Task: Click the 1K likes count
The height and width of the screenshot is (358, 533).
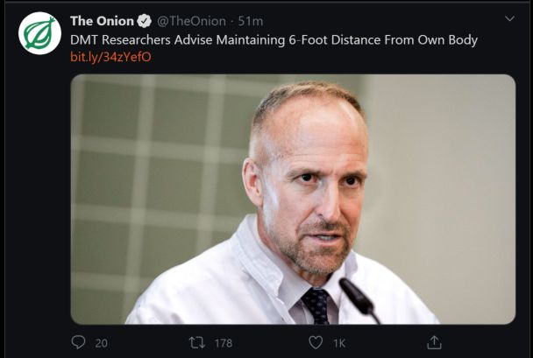Action: click(340, 343)
